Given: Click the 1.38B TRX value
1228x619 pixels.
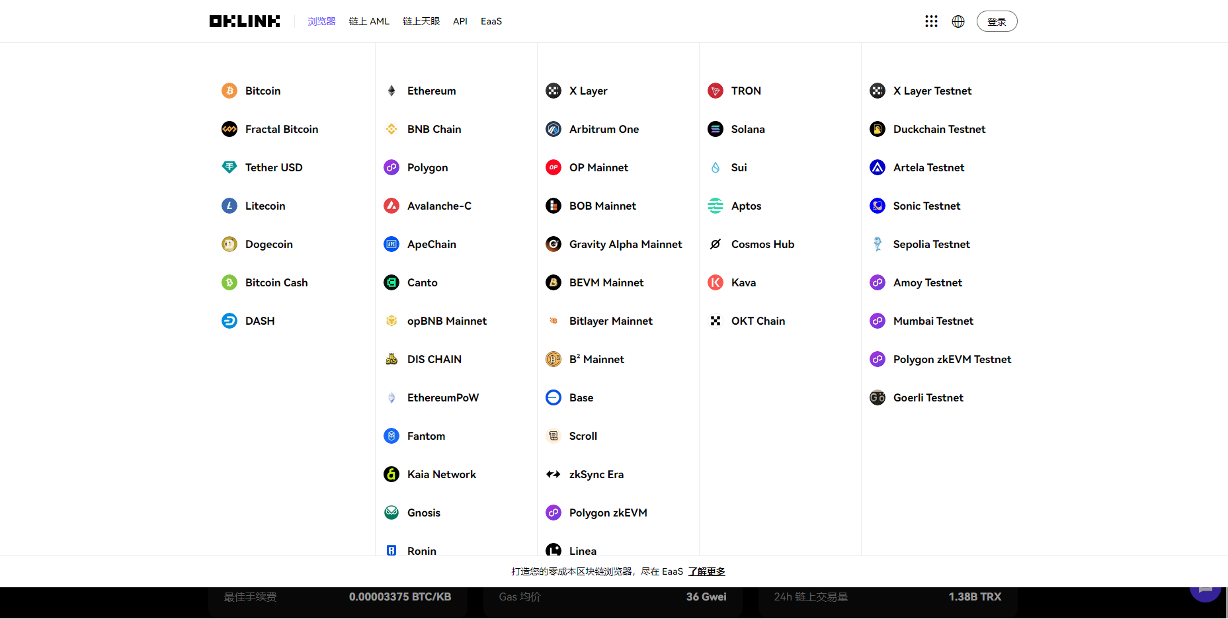Looking at the screenshot, I should tap(975, 597).
